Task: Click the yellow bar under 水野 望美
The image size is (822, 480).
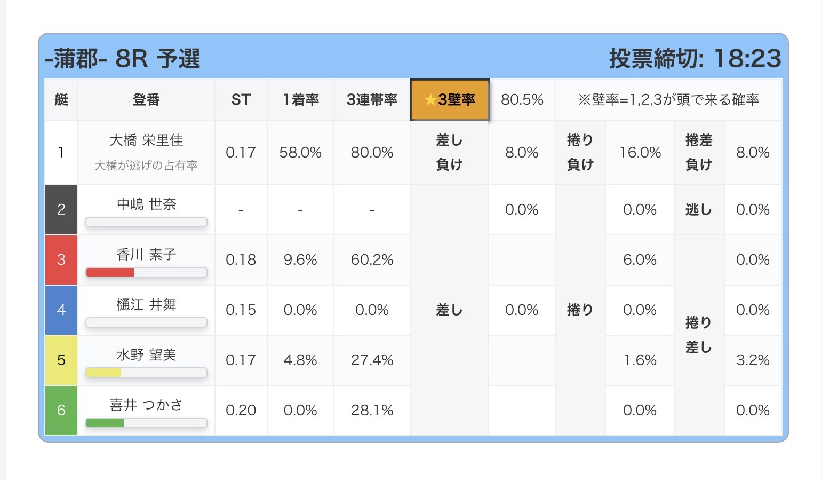Action: click(104, 373)
